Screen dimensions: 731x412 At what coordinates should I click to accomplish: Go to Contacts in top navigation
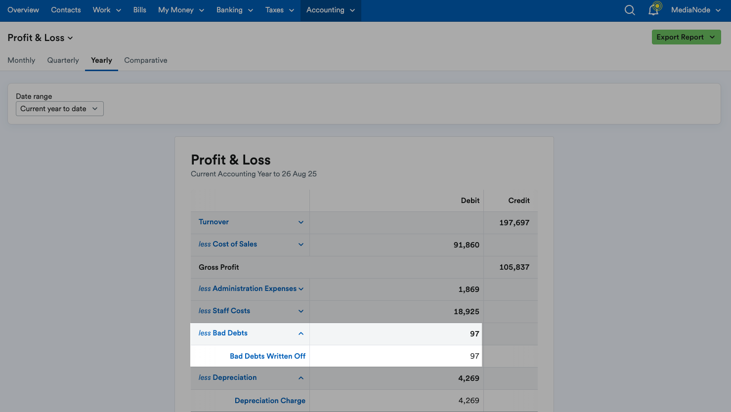point(66,10)
